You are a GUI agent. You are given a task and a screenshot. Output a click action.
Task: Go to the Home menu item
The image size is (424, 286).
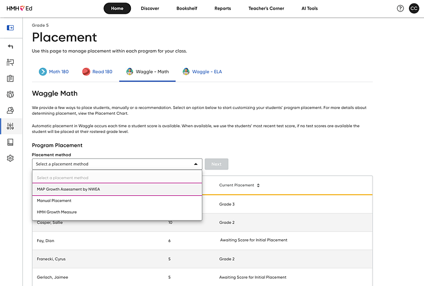tap(117, 9)
